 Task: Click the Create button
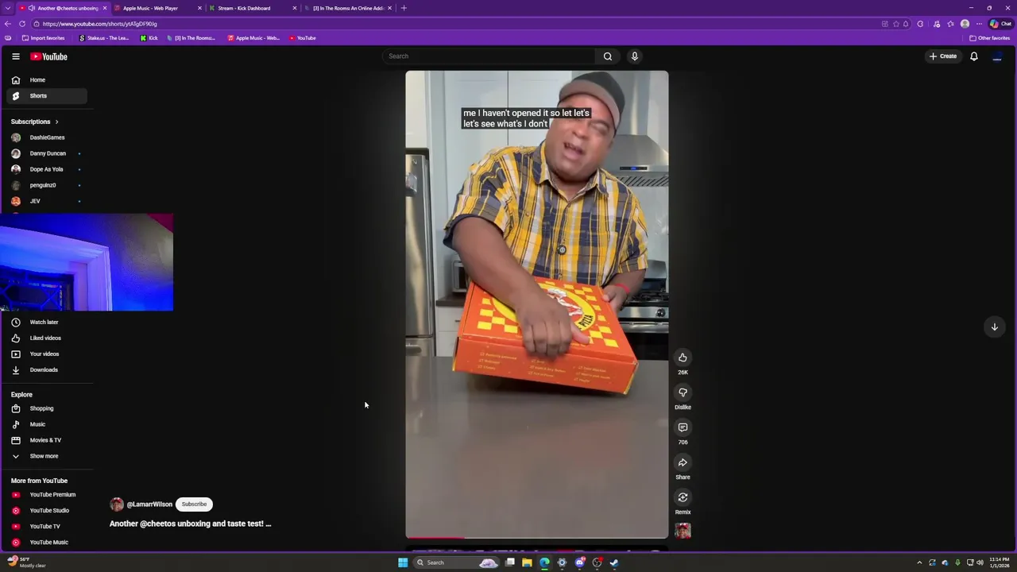[x=943, y=56]
